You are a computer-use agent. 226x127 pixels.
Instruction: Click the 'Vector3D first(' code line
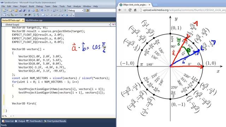point(24,103)
